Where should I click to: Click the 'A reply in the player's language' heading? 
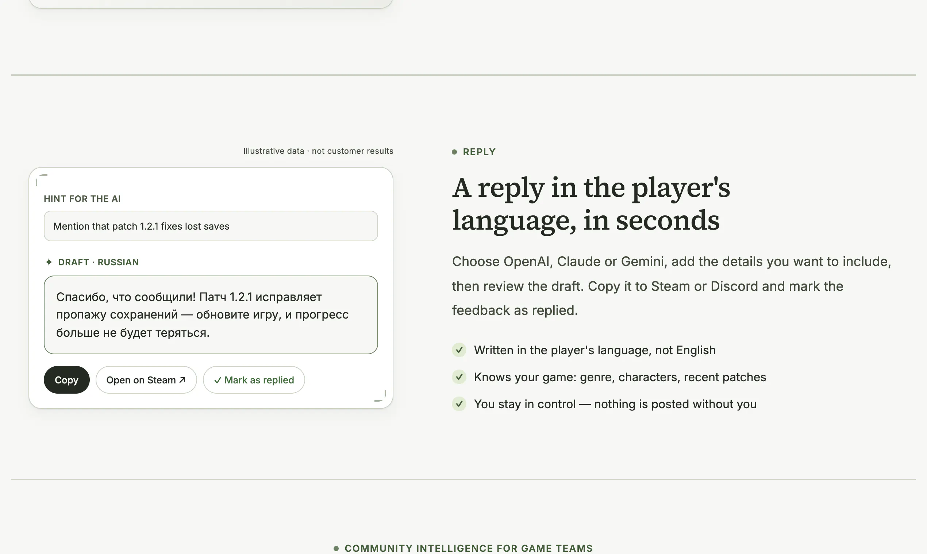pyautogui.click(x=591, y=204)
